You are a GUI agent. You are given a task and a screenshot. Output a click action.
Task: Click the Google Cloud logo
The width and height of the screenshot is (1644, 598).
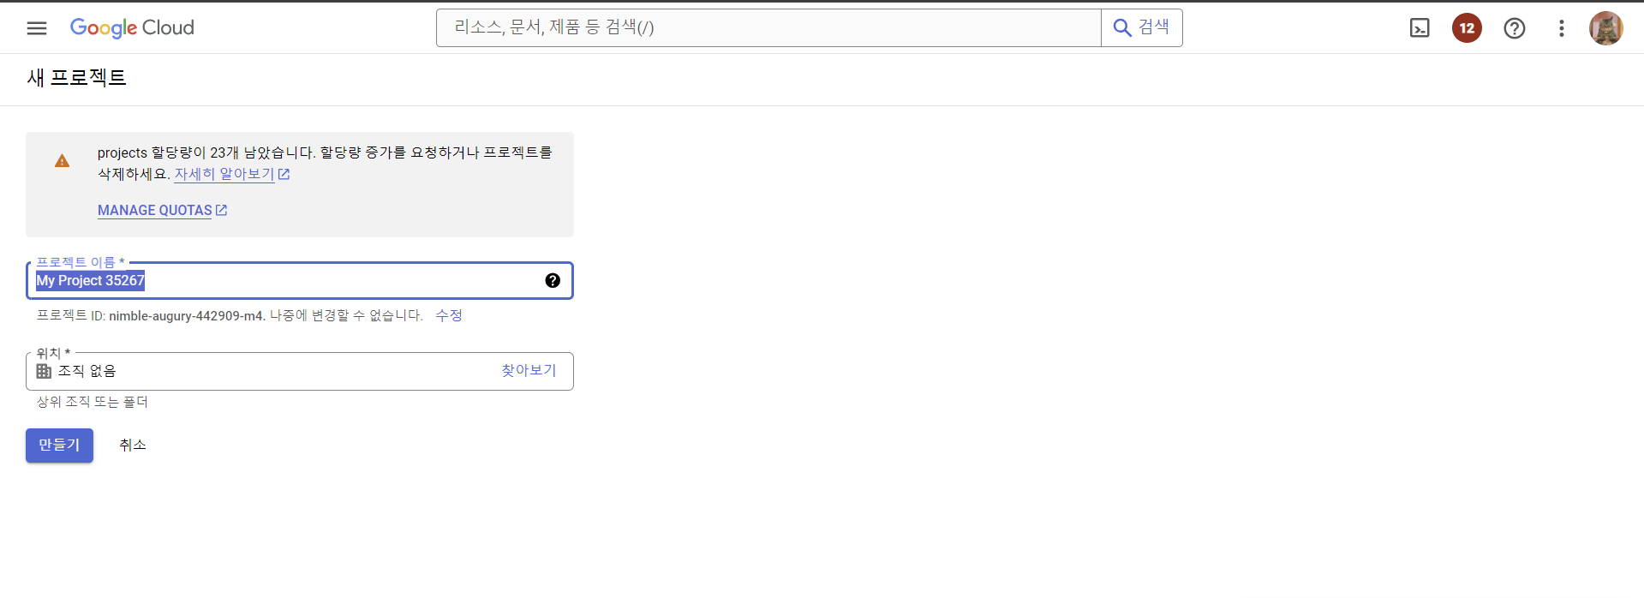pyautogui.click(x=132, y=28)
